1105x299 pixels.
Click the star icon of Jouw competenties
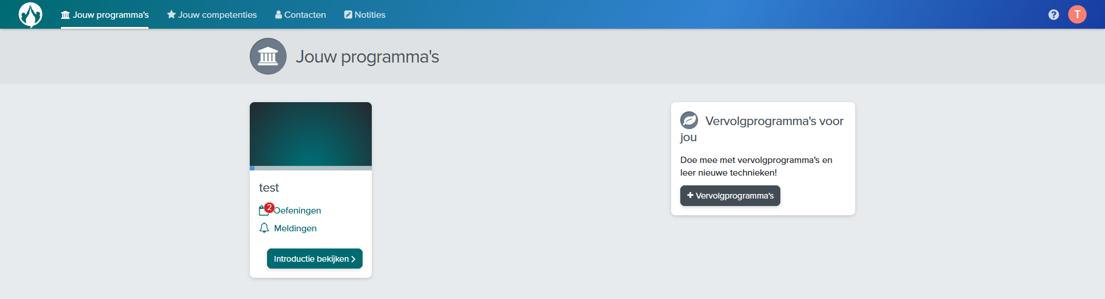pos(171,14)
